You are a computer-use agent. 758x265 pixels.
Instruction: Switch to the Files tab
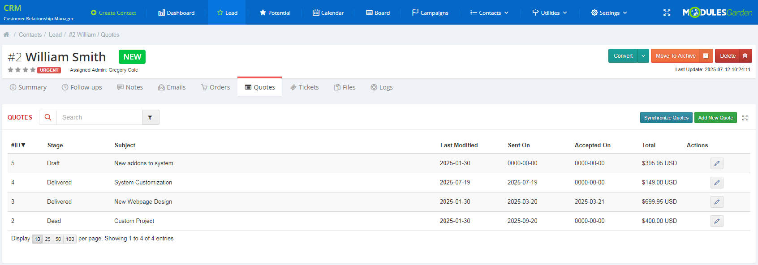345,87
